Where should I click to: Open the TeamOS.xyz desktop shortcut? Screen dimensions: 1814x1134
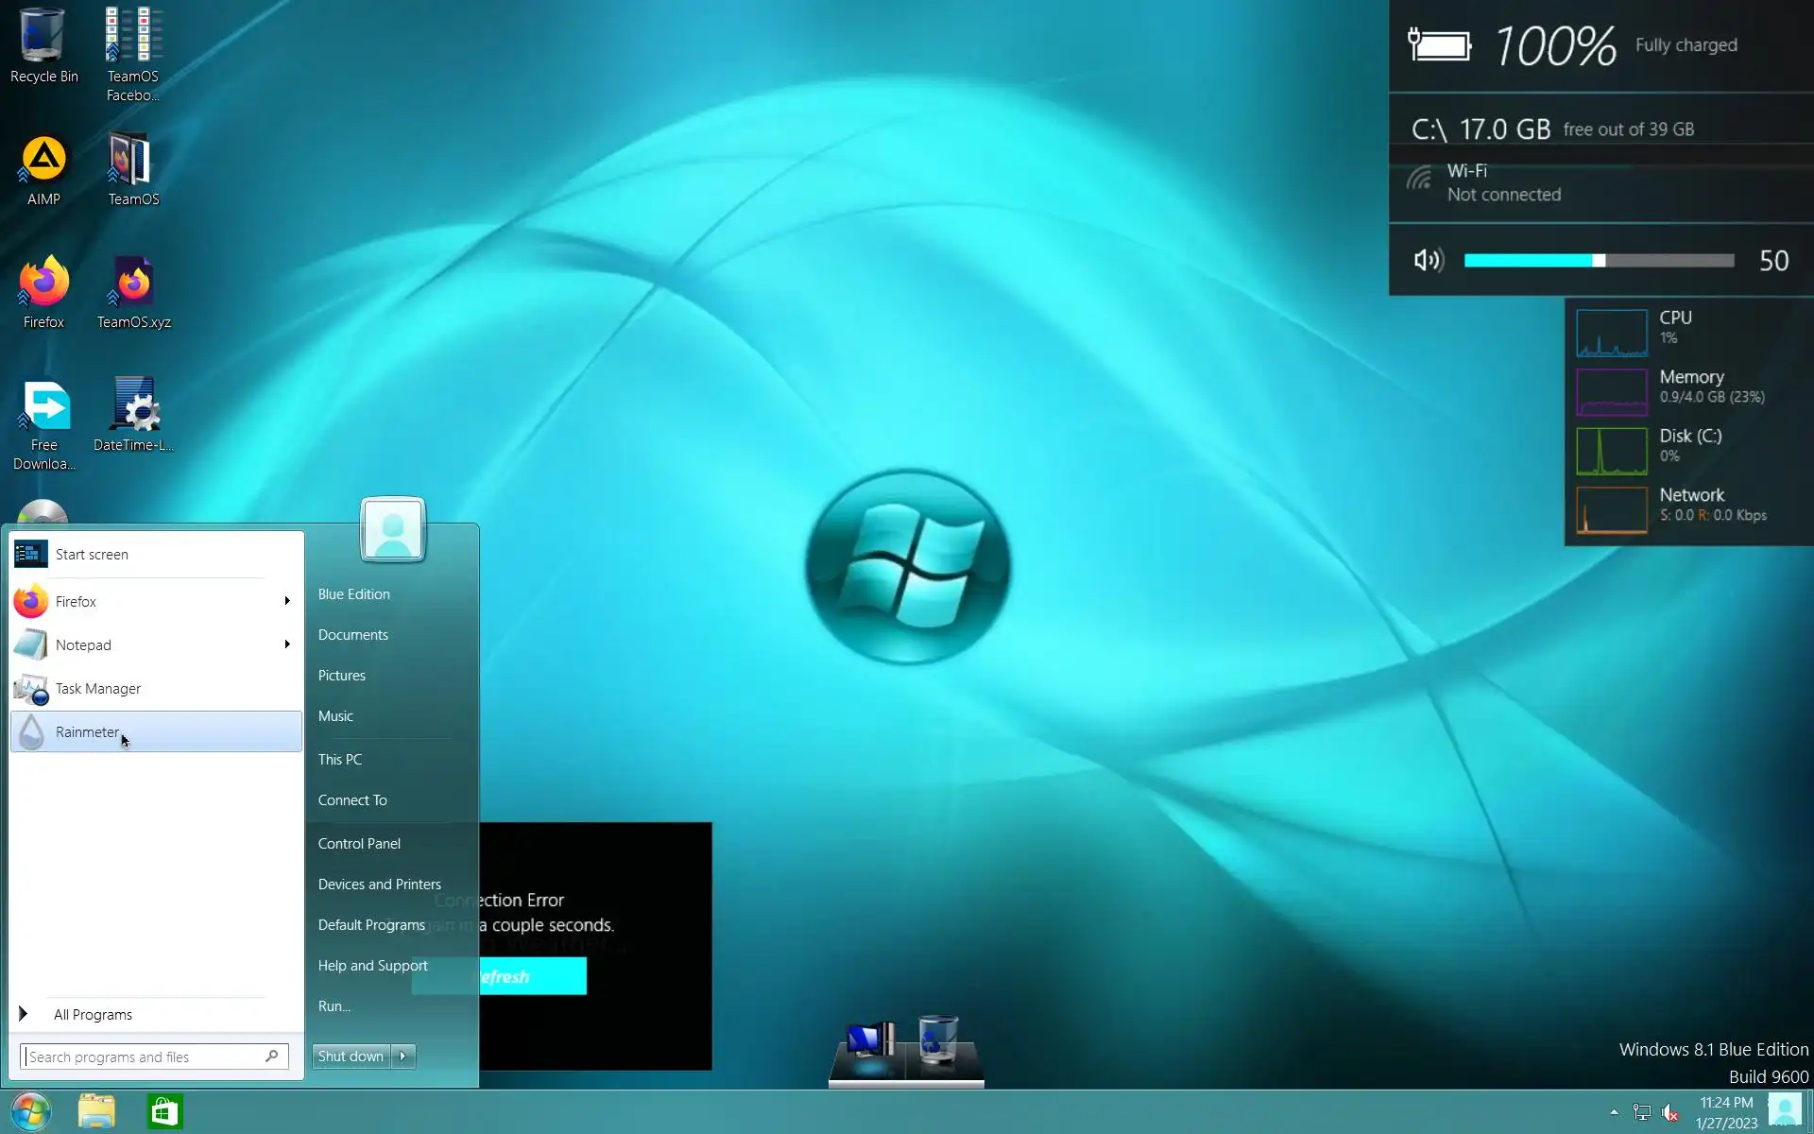[133, 283]
